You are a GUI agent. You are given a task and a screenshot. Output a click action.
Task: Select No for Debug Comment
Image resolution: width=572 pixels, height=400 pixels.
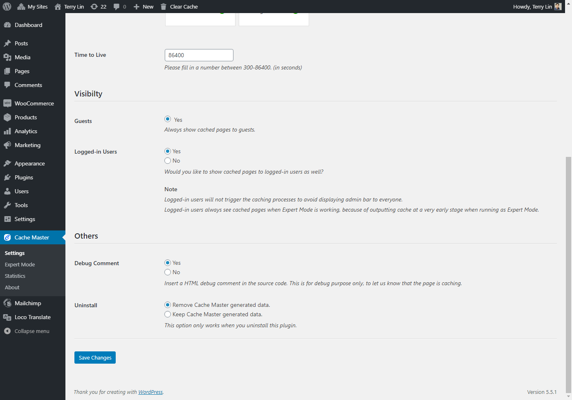pos(168,272)
